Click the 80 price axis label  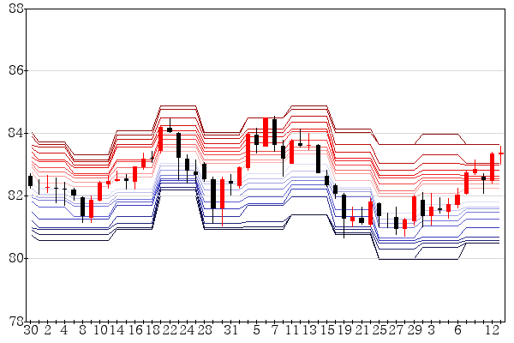(16, 258)
